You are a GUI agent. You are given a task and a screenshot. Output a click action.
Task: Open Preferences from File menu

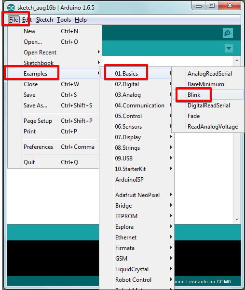[x=54, y=147]
